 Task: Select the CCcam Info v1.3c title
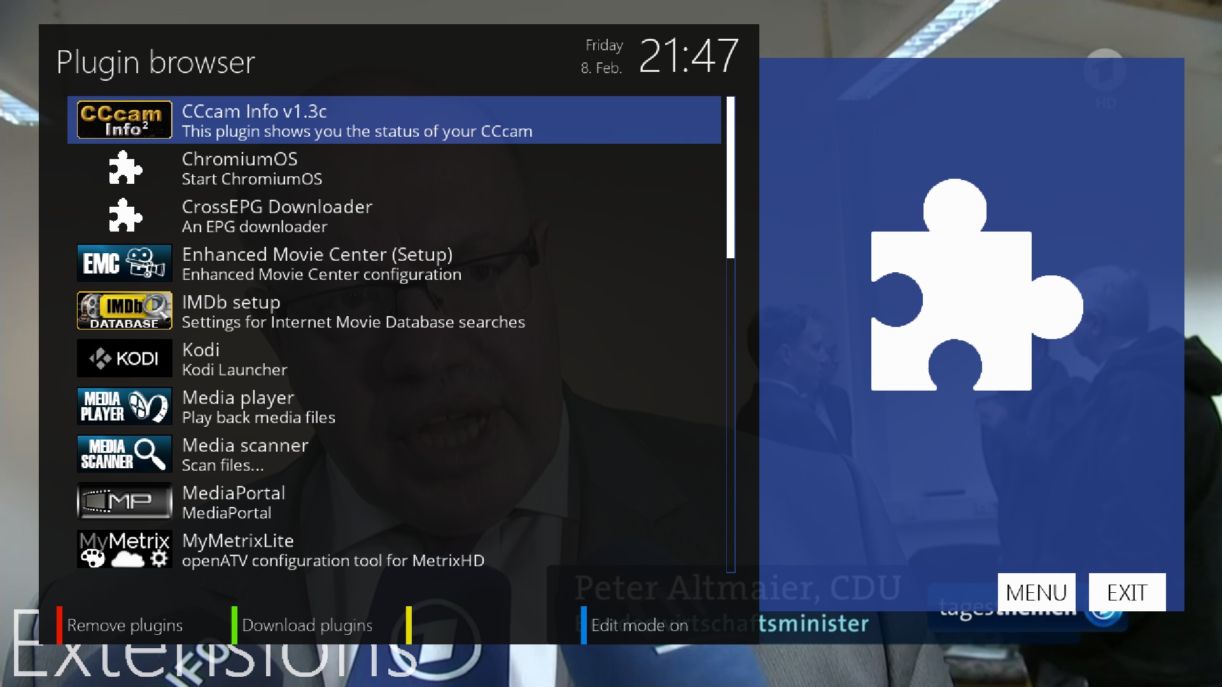[254, 111]
